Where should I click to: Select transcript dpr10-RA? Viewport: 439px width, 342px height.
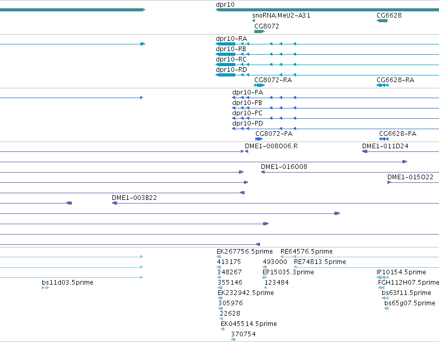pyautogui.click(x=231, y=39)
